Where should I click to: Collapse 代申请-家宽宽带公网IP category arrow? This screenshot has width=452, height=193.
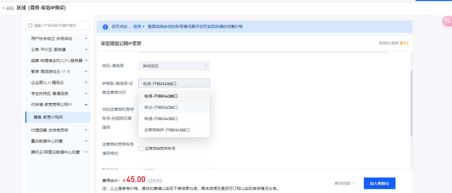[x=86, y=105]
